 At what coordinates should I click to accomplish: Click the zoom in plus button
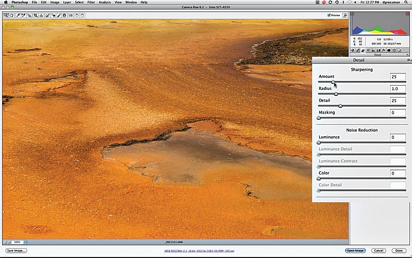[9, 241]
